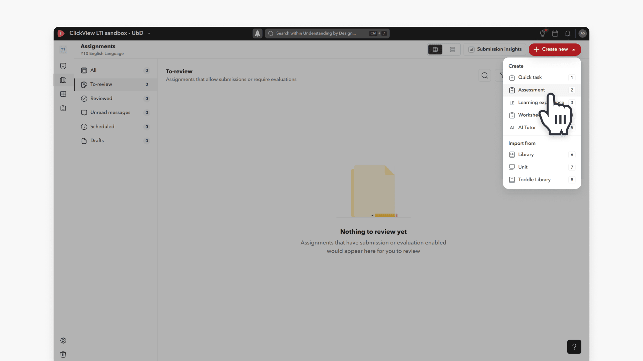The image size is (643, 361).
Task: Open the chat icon in left sidebar
Action: (63, 66)
